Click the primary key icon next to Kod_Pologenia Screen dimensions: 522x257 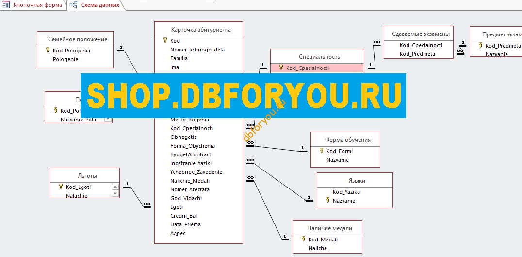tap(48, 51)
